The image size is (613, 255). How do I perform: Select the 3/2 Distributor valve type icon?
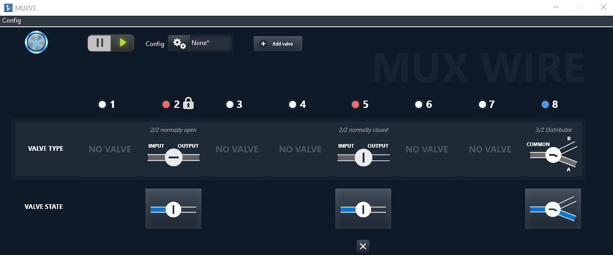click(x=554, y=154)
